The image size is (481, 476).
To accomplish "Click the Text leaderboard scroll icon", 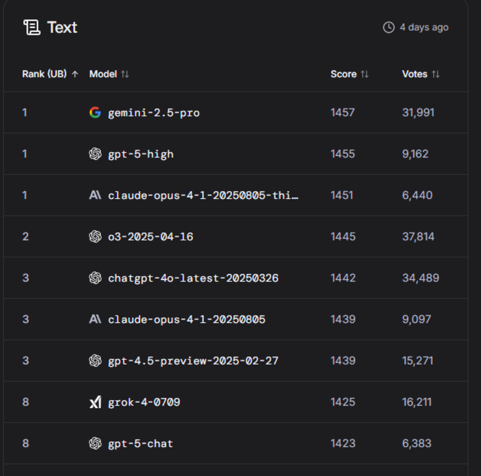I will 31,27.
